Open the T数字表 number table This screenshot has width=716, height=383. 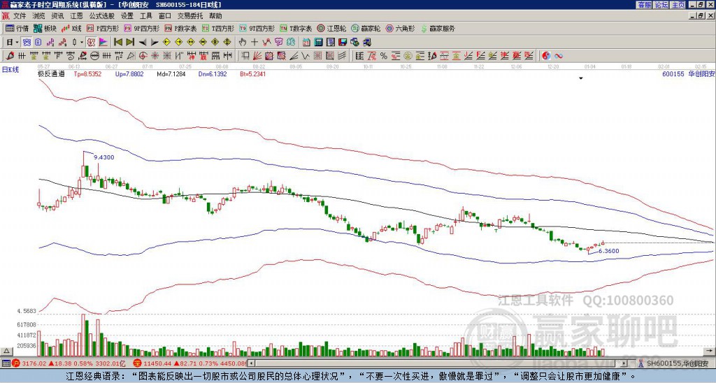click(296, 28)
